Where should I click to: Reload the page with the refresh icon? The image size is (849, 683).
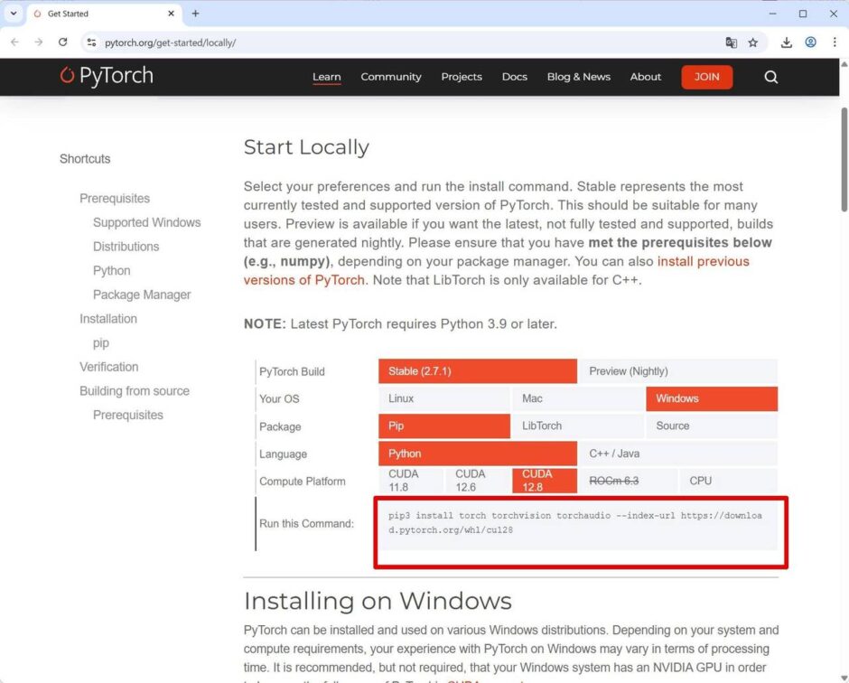coord(63,42)
